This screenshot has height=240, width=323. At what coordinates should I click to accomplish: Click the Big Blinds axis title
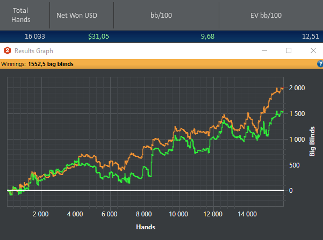[312, 141]
